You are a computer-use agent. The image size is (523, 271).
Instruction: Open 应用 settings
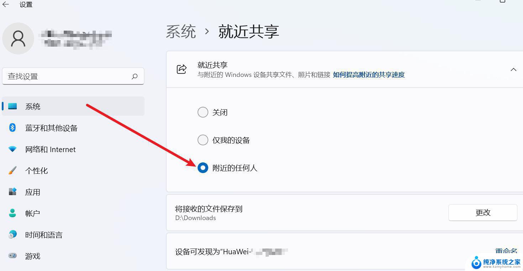pos(73,192)
